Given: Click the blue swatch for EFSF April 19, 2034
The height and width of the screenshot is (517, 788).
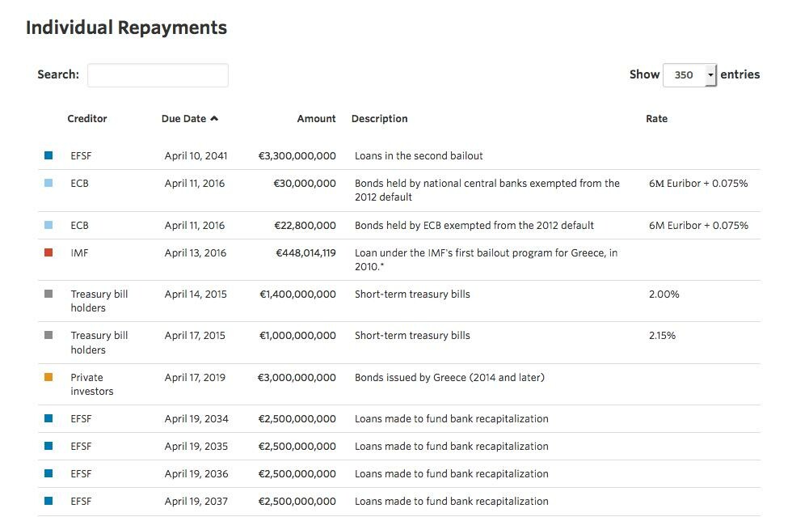Looking at the screenshot, I should point(48,418).
